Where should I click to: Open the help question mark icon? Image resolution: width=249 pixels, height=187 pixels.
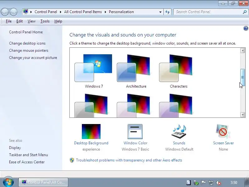point(246,28)
